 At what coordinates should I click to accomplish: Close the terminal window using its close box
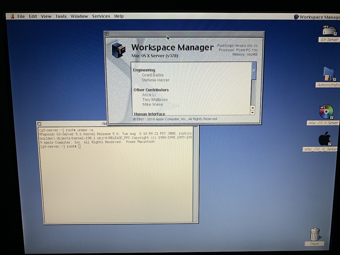click(39, 124)
